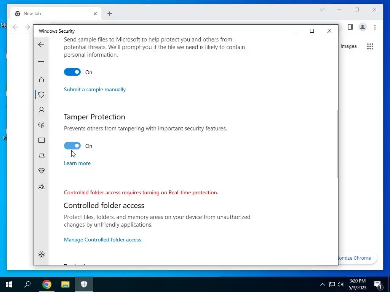Maximize the Windows Security window
This screenshot has width=390, height=292.
point(312,31)
